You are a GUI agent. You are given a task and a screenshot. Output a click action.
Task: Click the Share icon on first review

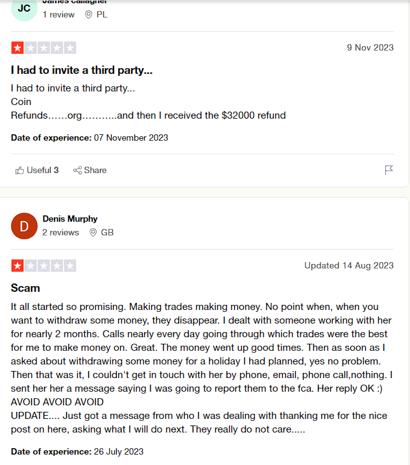click(77, 170)
